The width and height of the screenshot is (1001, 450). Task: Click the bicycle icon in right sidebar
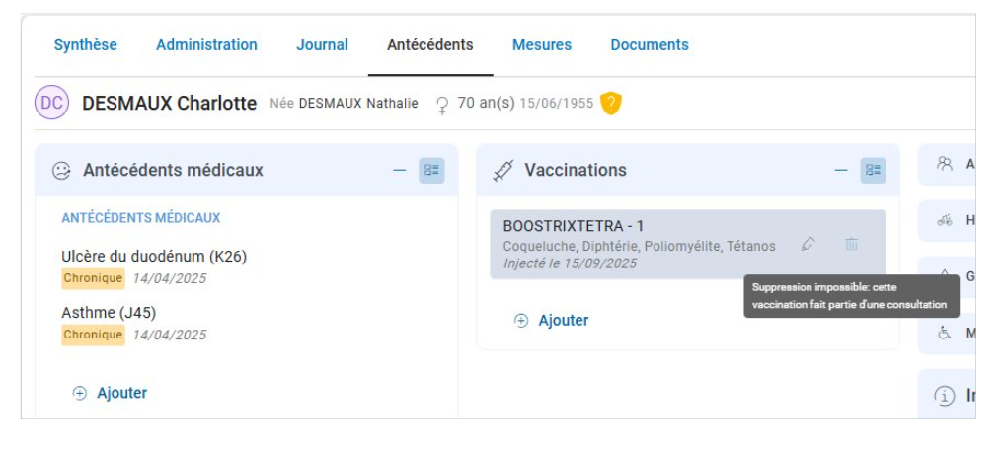pyautogui.click(x=945, y=220)
